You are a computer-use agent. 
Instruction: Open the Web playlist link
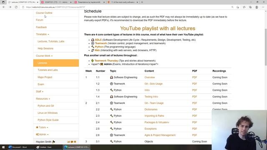(97, 50)
